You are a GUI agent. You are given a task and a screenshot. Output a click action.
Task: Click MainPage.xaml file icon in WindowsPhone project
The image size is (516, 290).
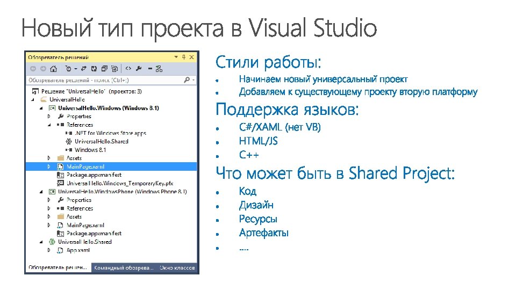click(61, 225)
